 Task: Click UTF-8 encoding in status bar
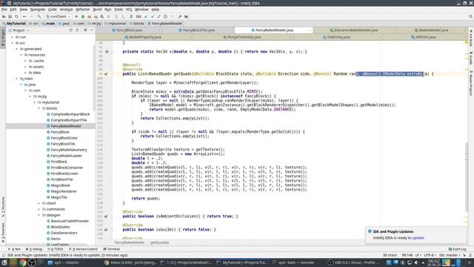(x=429, y=255)
